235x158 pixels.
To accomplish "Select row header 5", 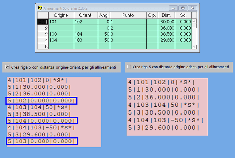I will point(43,46).
